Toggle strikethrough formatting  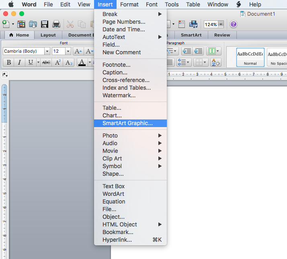(x=46, y=62)
